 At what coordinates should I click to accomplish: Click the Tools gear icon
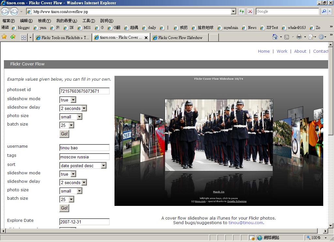click(321, 37)
